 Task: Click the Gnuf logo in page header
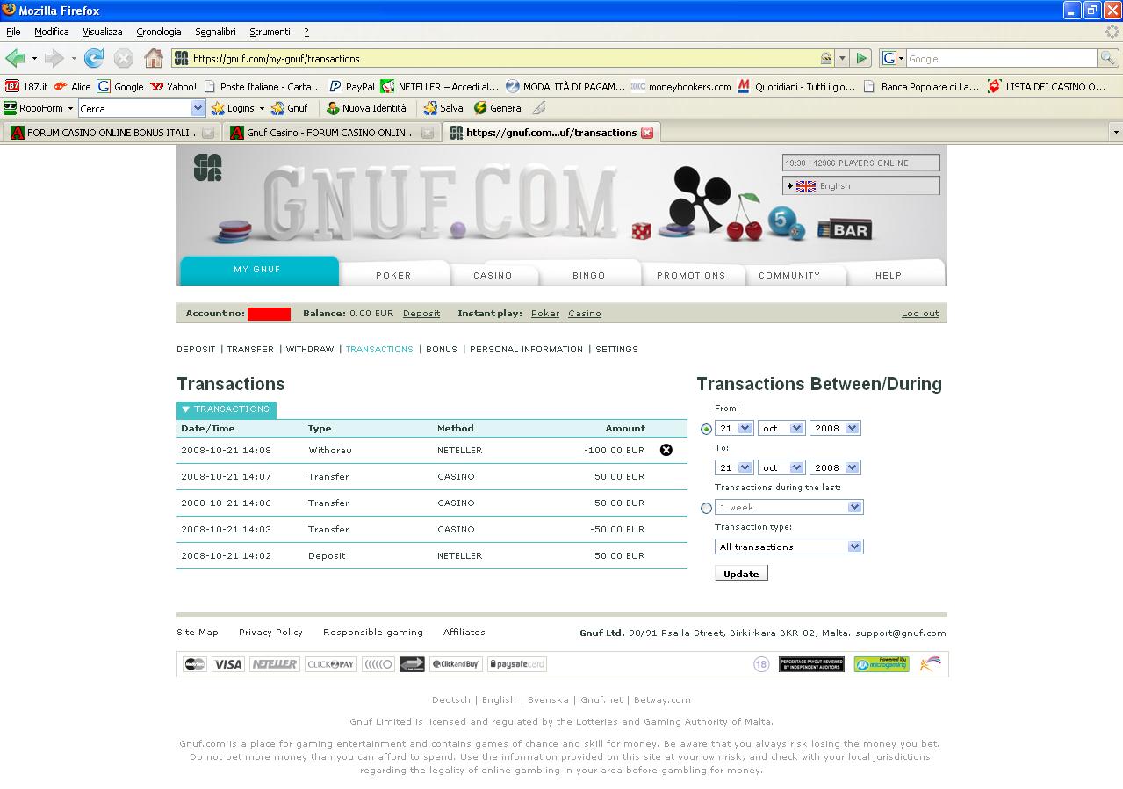tap(207, 168)
